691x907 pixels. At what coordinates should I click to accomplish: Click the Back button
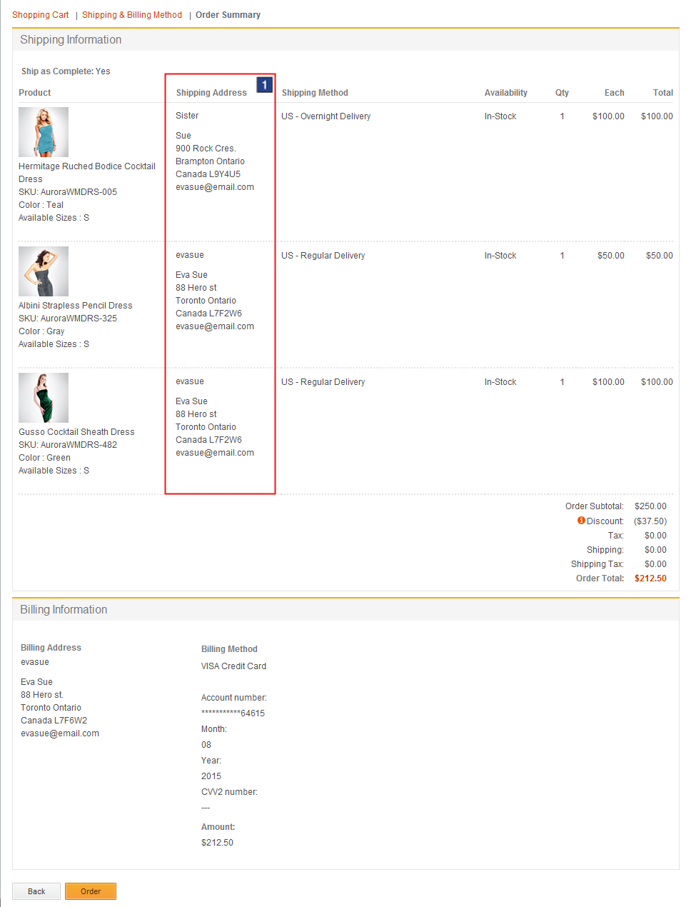coord(36,891)
